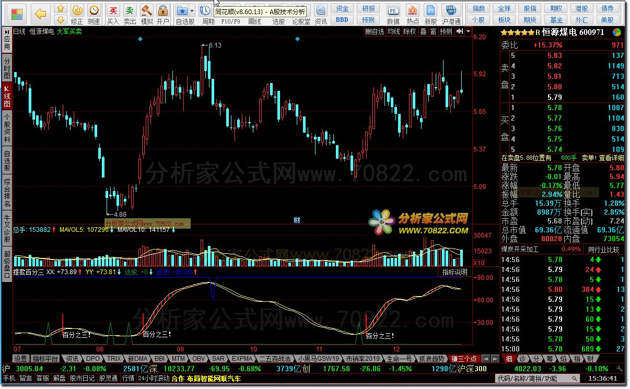Select the 分时图 sidebar tab

click(x=7, y=68)
